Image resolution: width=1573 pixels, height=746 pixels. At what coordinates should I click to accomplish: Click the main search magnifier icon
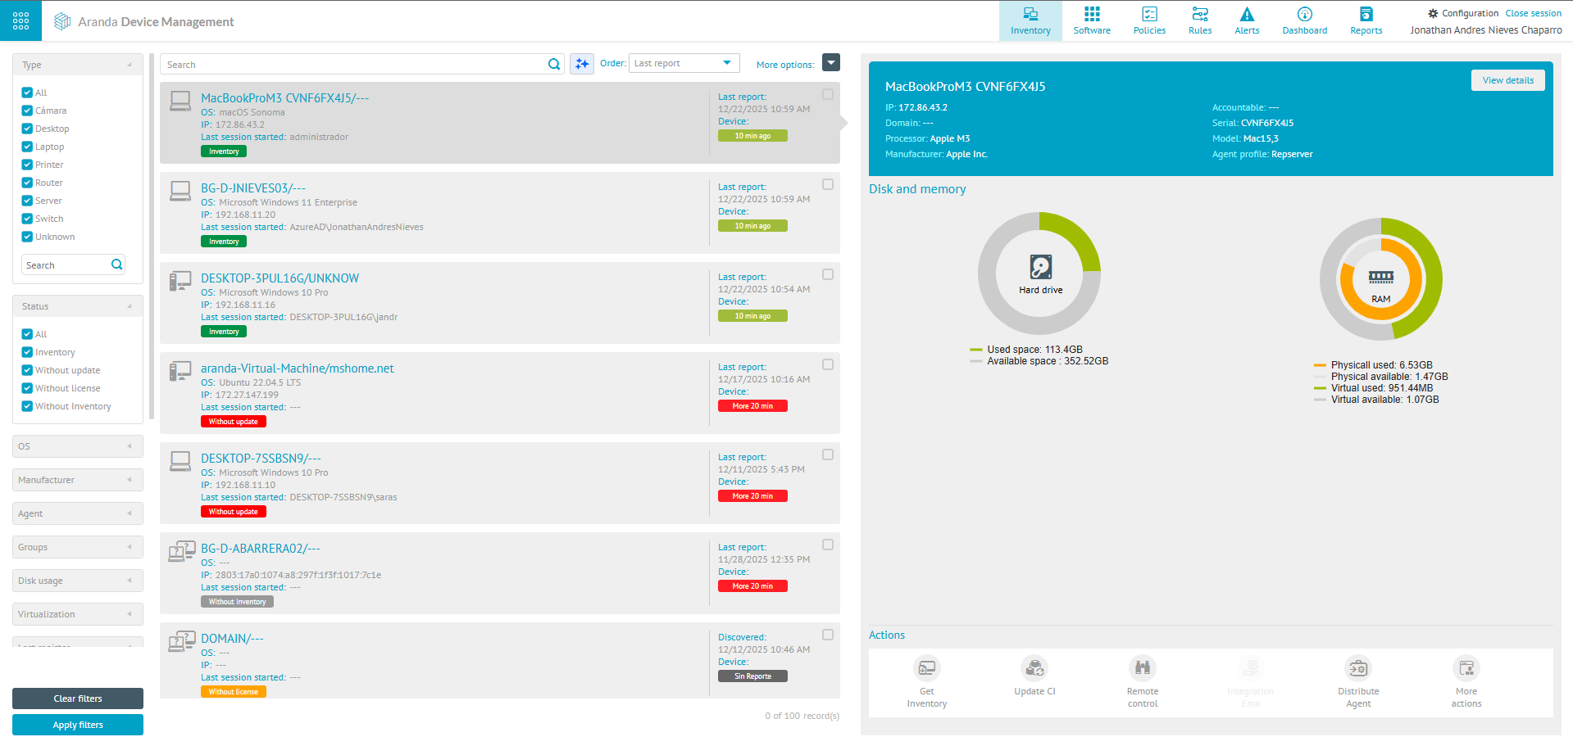pos(554,64)
